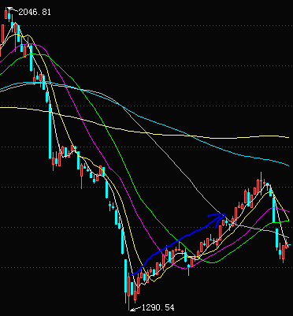
Task: Click the highest candlestick near 2046.81
Action: (9, 15)
